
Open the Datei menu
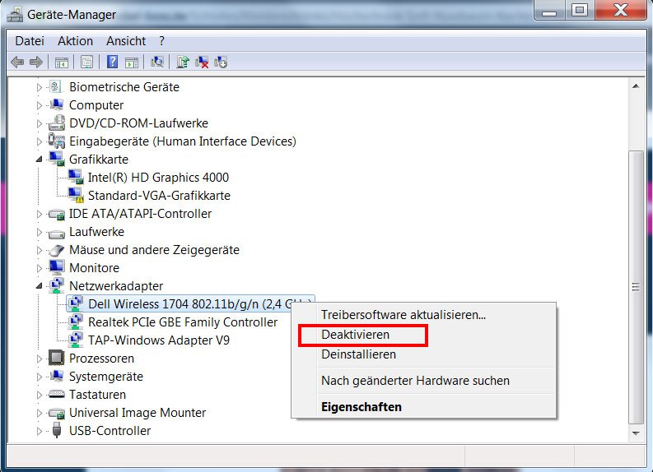pyautogui.click(x=30, y=41)
